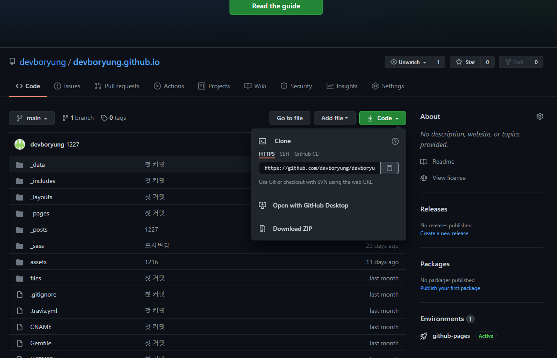Open the Projects tab
This screenshot has width=557, height=358.
pos(214,86)
